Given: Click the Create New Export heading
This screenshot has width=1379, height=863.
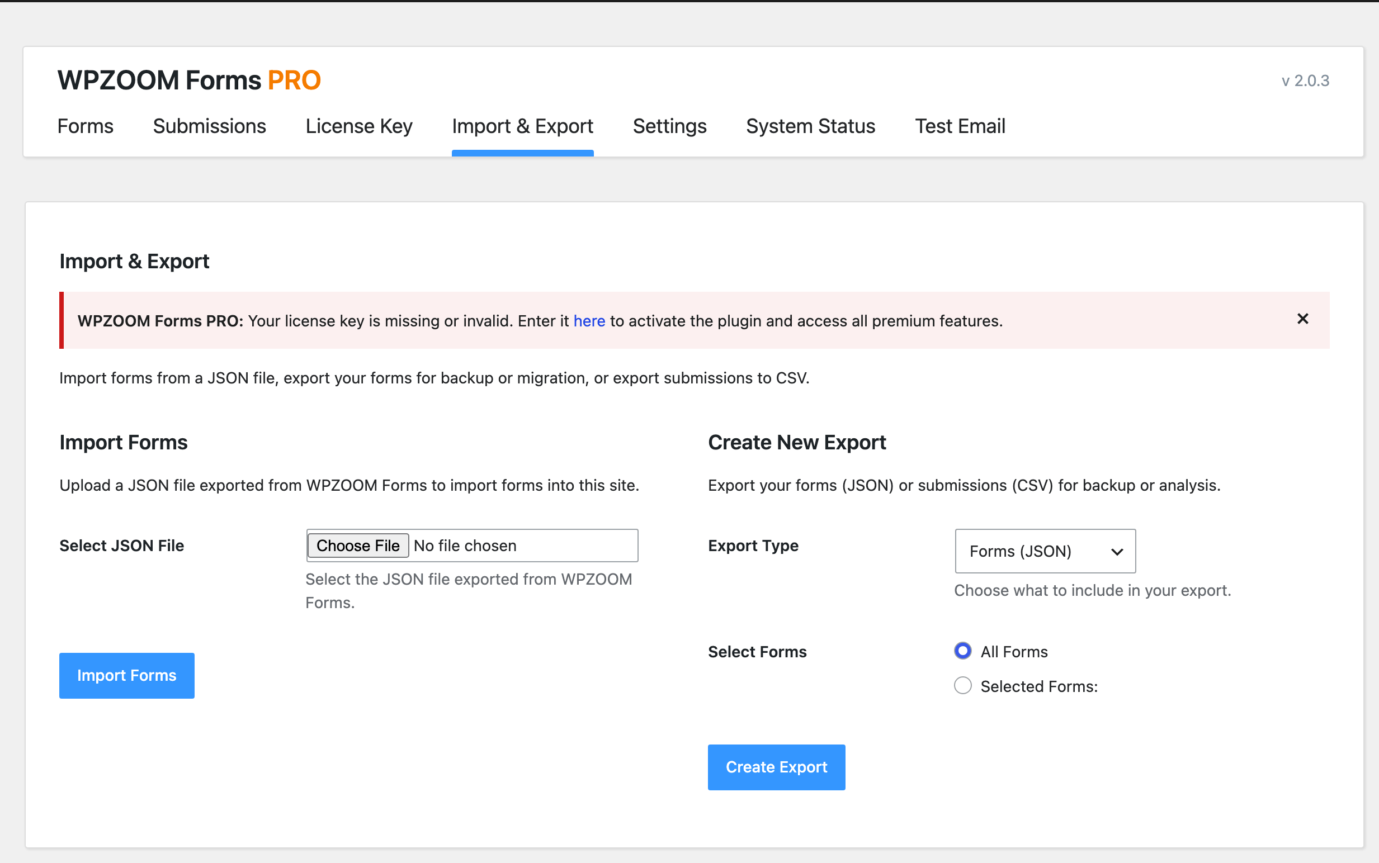Looking at the screenshot, I should pyautogui.click(x=796, y=442).
